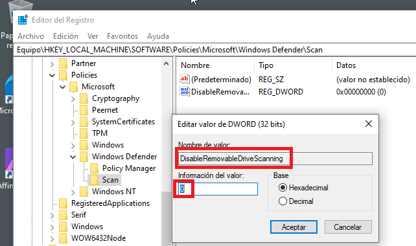Click the TPM folder icon
Screen dimensions: 416x246
pos(84,133)
